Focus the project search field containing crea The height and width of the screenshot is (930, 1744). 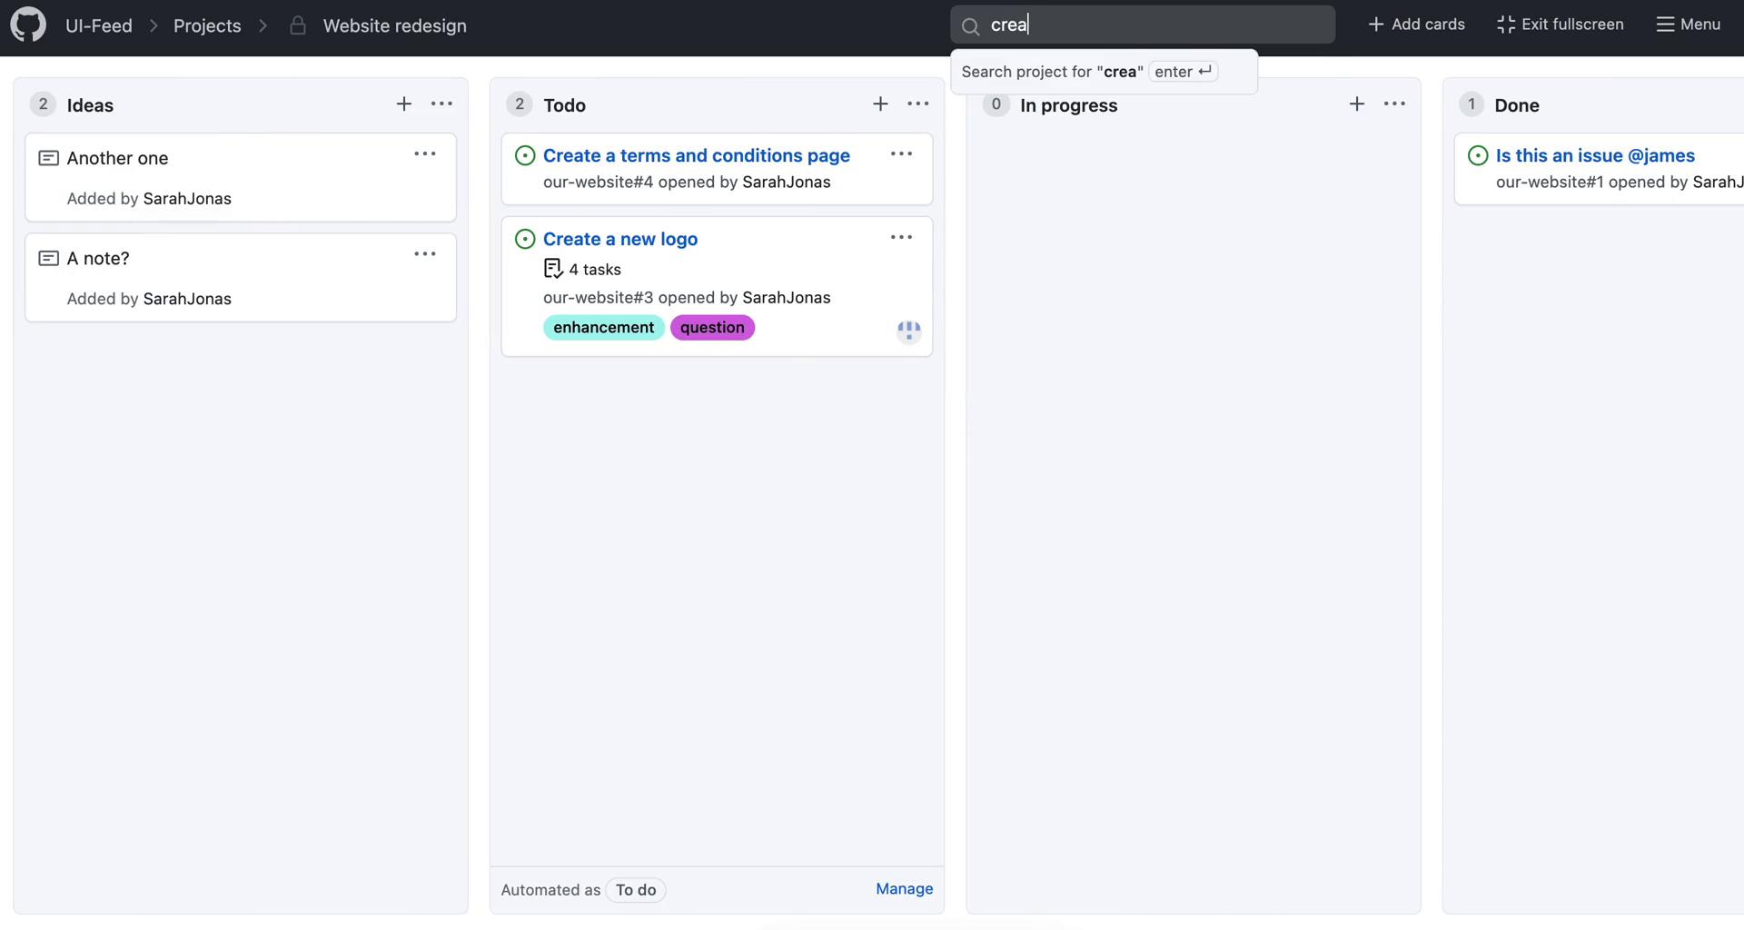coord(1143,25)
